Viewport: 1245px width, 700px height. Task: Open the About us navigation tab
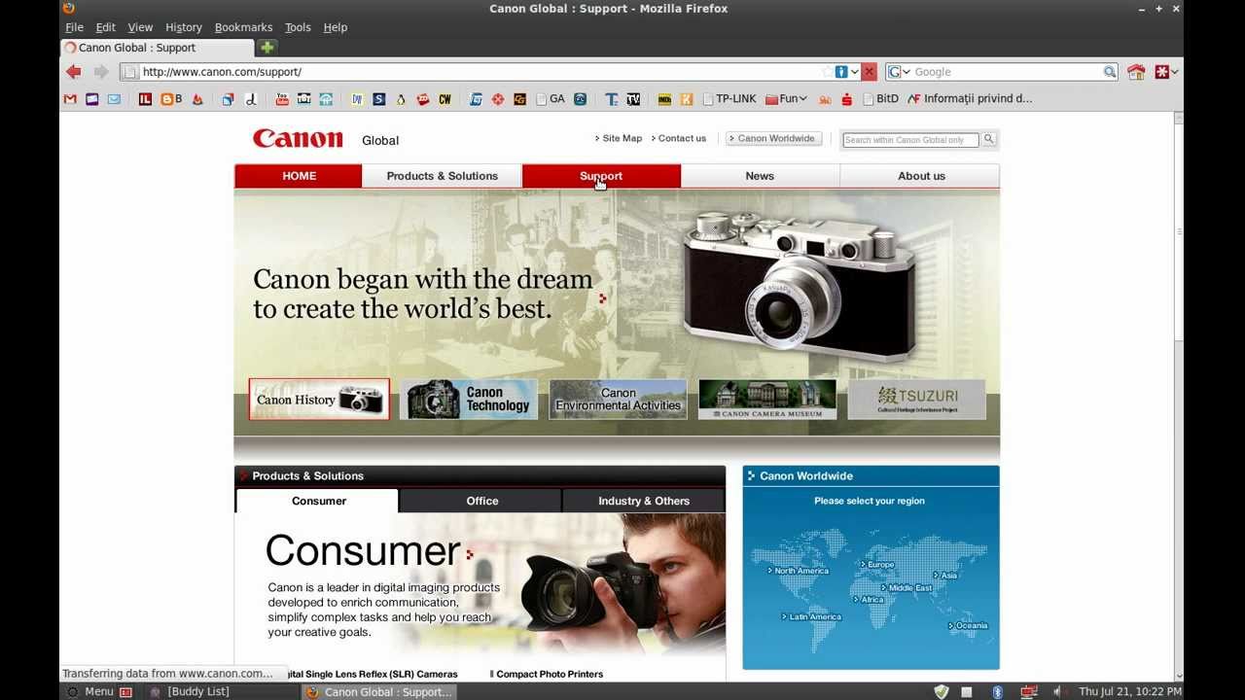coord(921,176)
